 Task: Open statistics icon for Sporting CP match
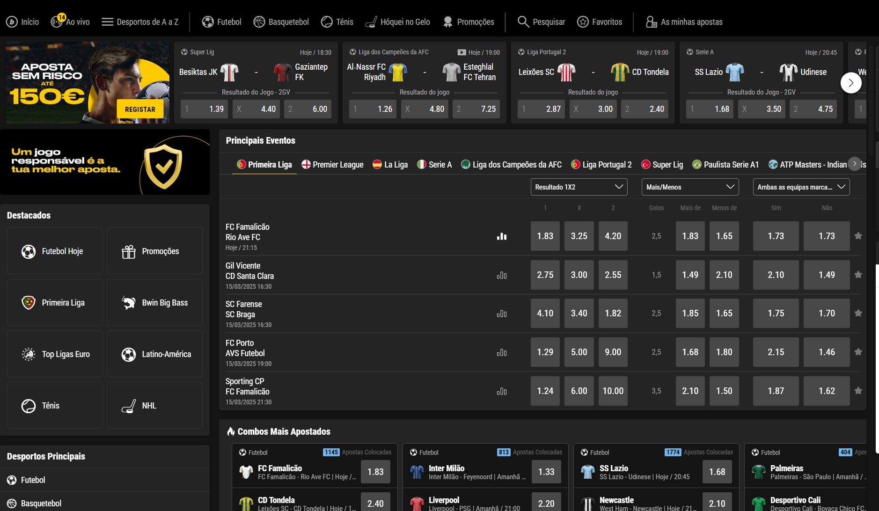point(502,391)
